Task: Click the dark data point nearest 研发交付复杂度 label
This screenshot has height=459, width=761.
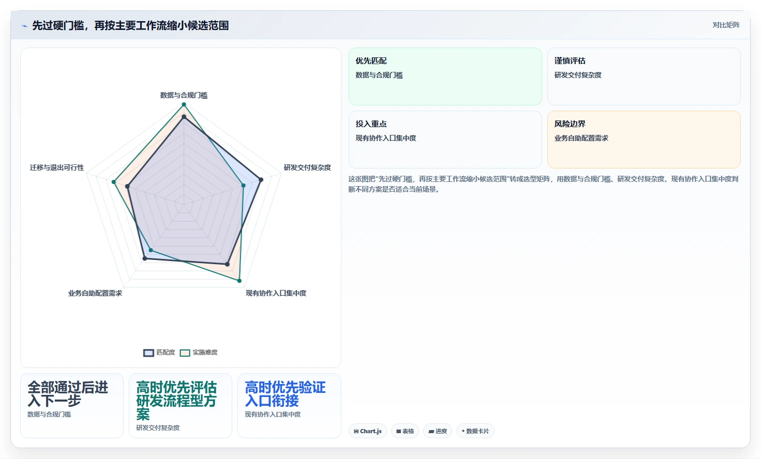Action: [261, 180]
